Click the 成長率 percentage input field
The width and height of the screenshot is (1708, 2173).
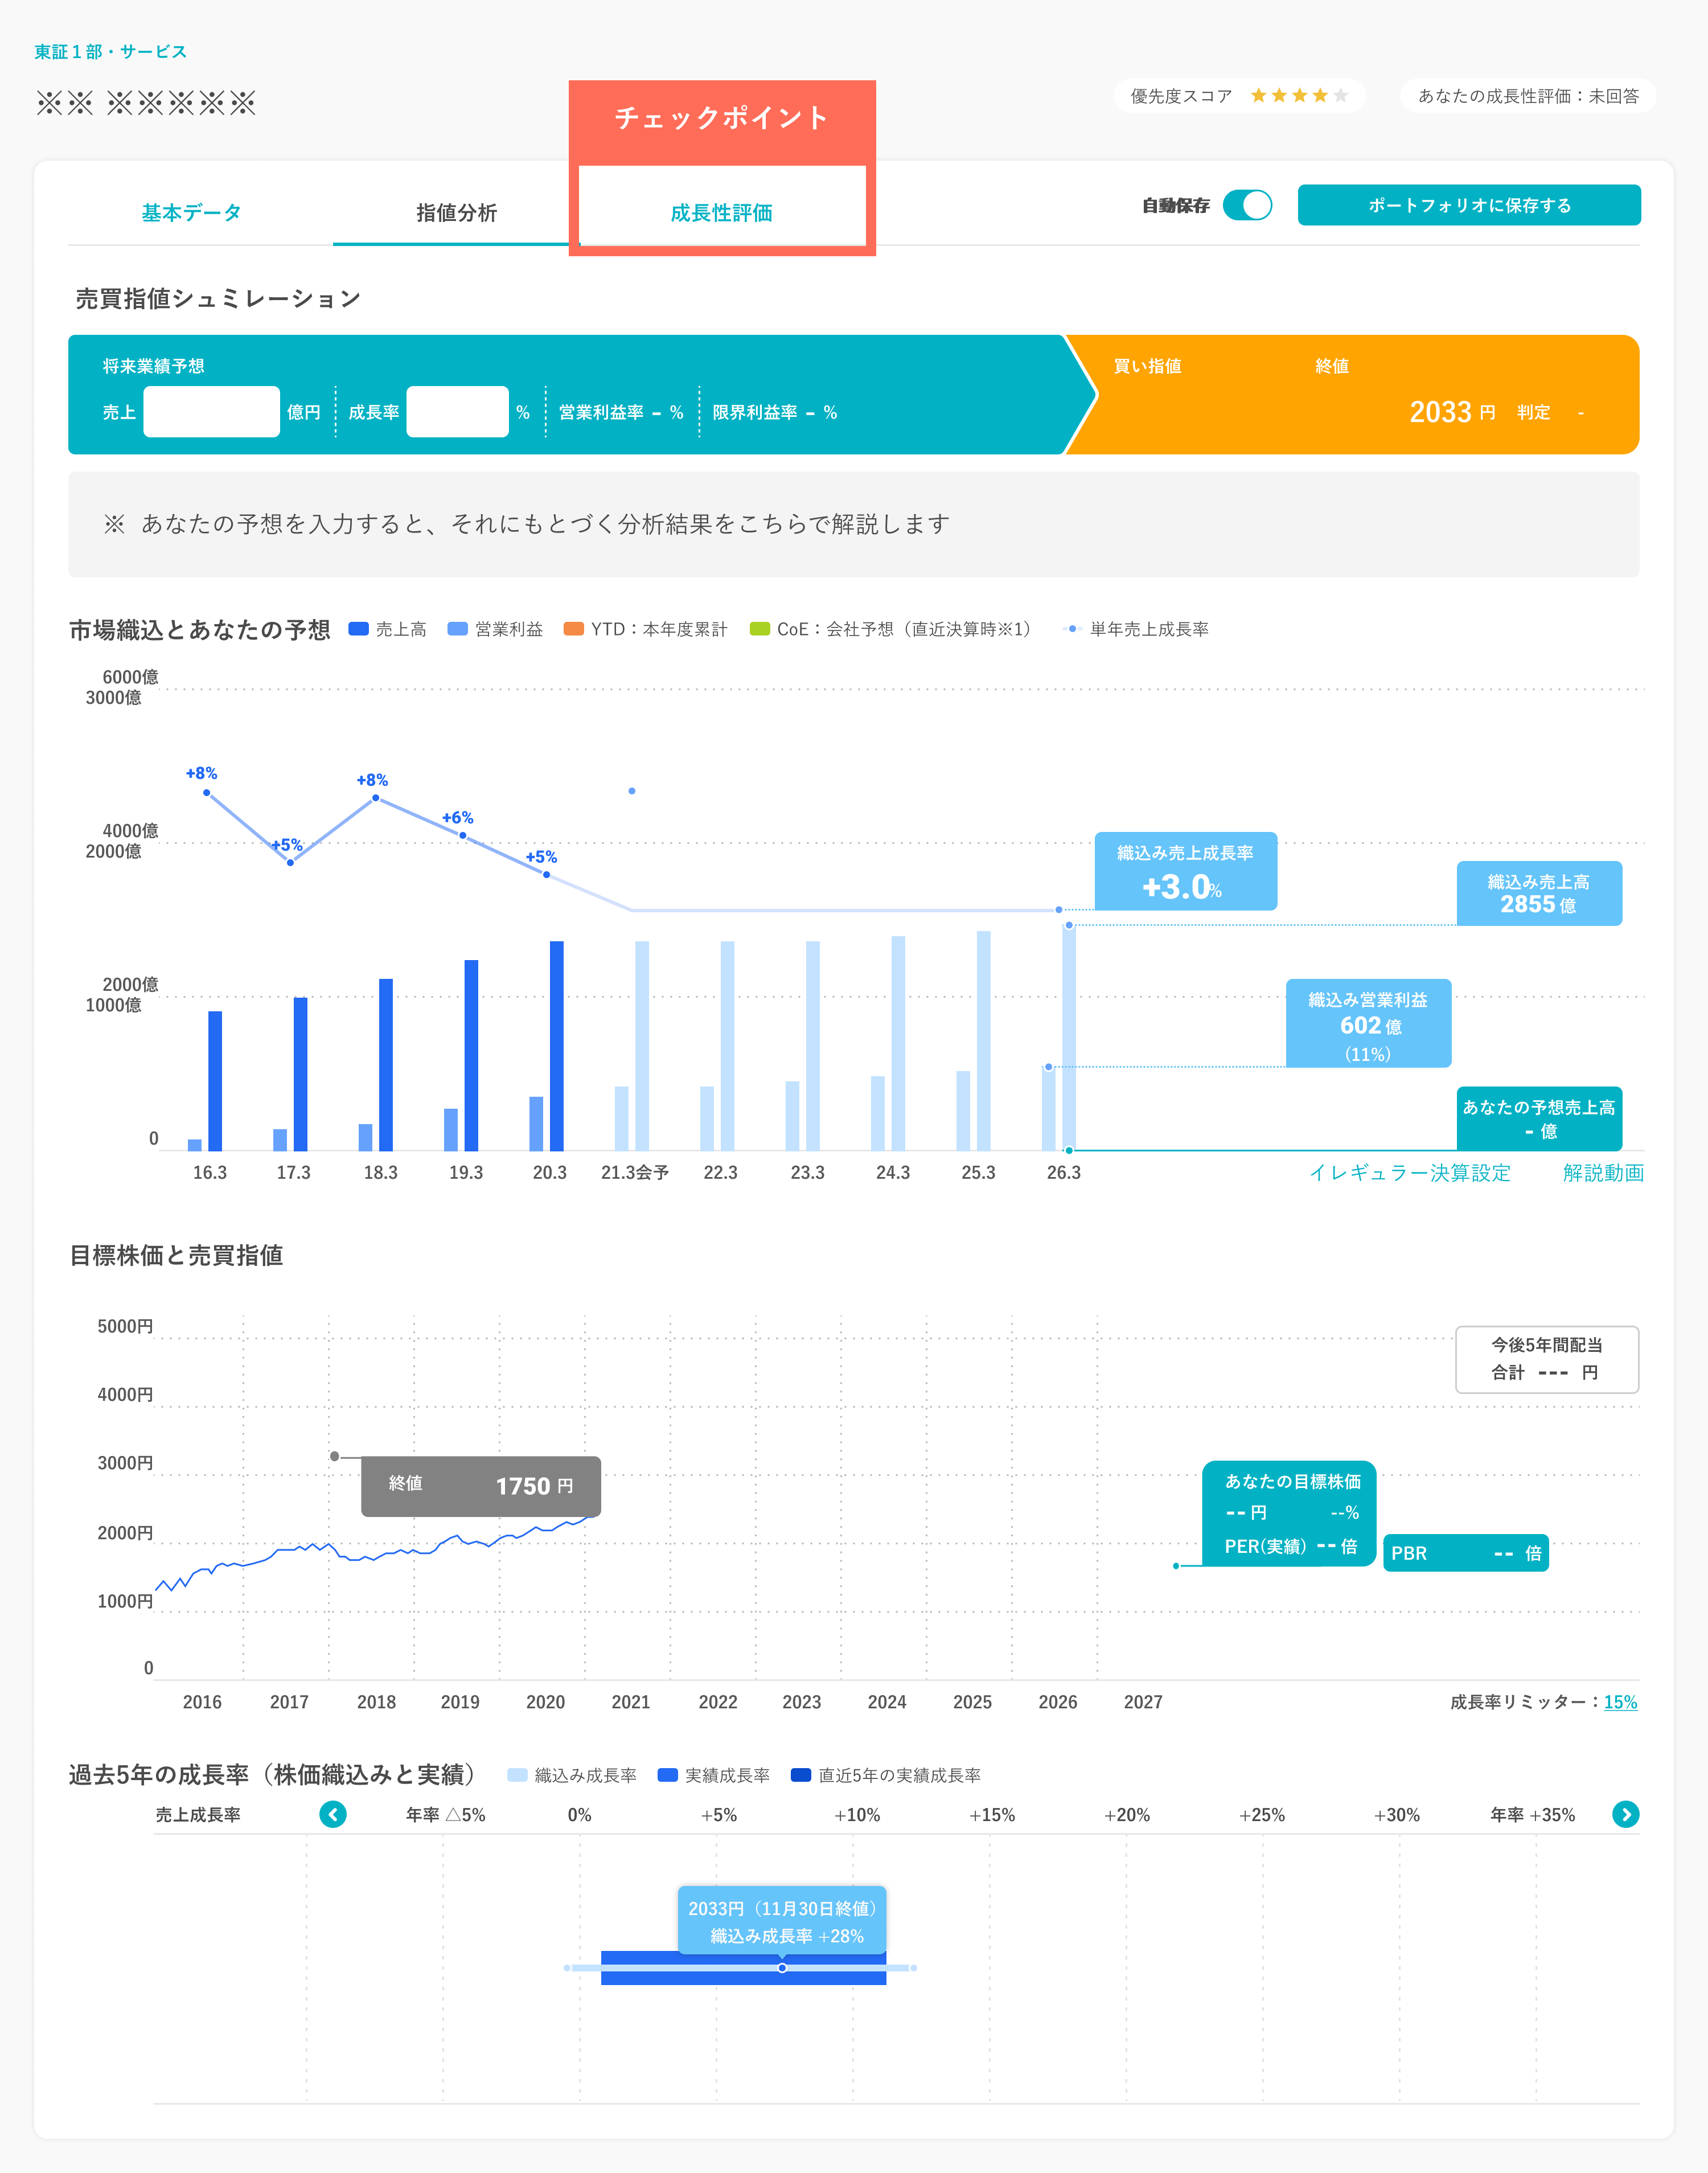pos(457,411)
